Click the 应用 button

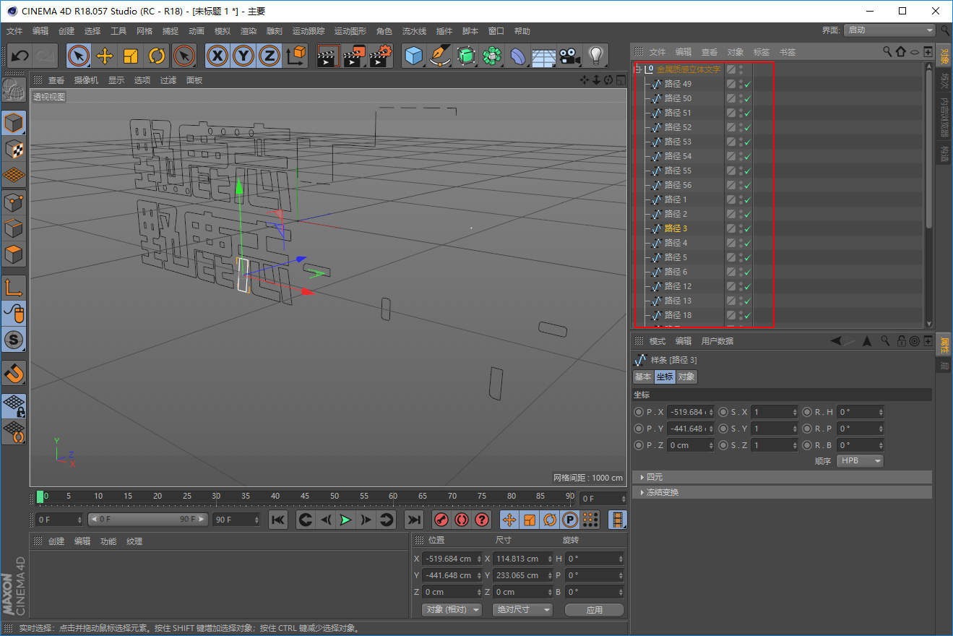(x=595, y=610)
